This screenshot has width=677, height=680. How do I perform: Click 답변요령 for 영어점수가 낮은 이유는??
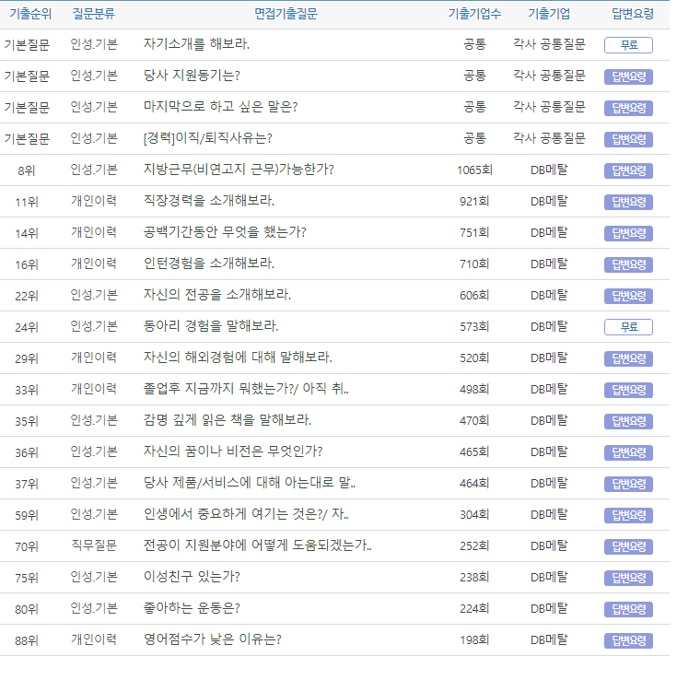628,640
